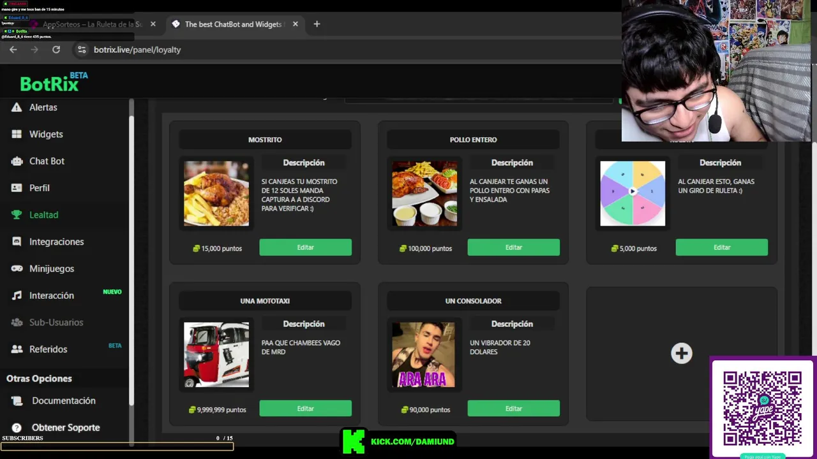Open the Widgets menu item
817x459 pixels.
click(46, 134)
